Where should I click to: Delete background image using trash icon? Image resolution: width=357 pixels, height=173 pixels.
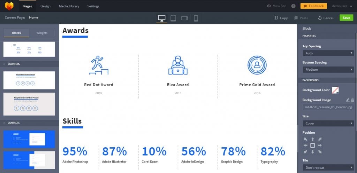pos(352,100)
